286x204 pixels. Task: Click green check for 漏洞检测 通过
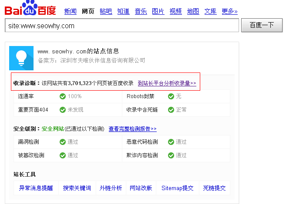click(x=63, y=142)
